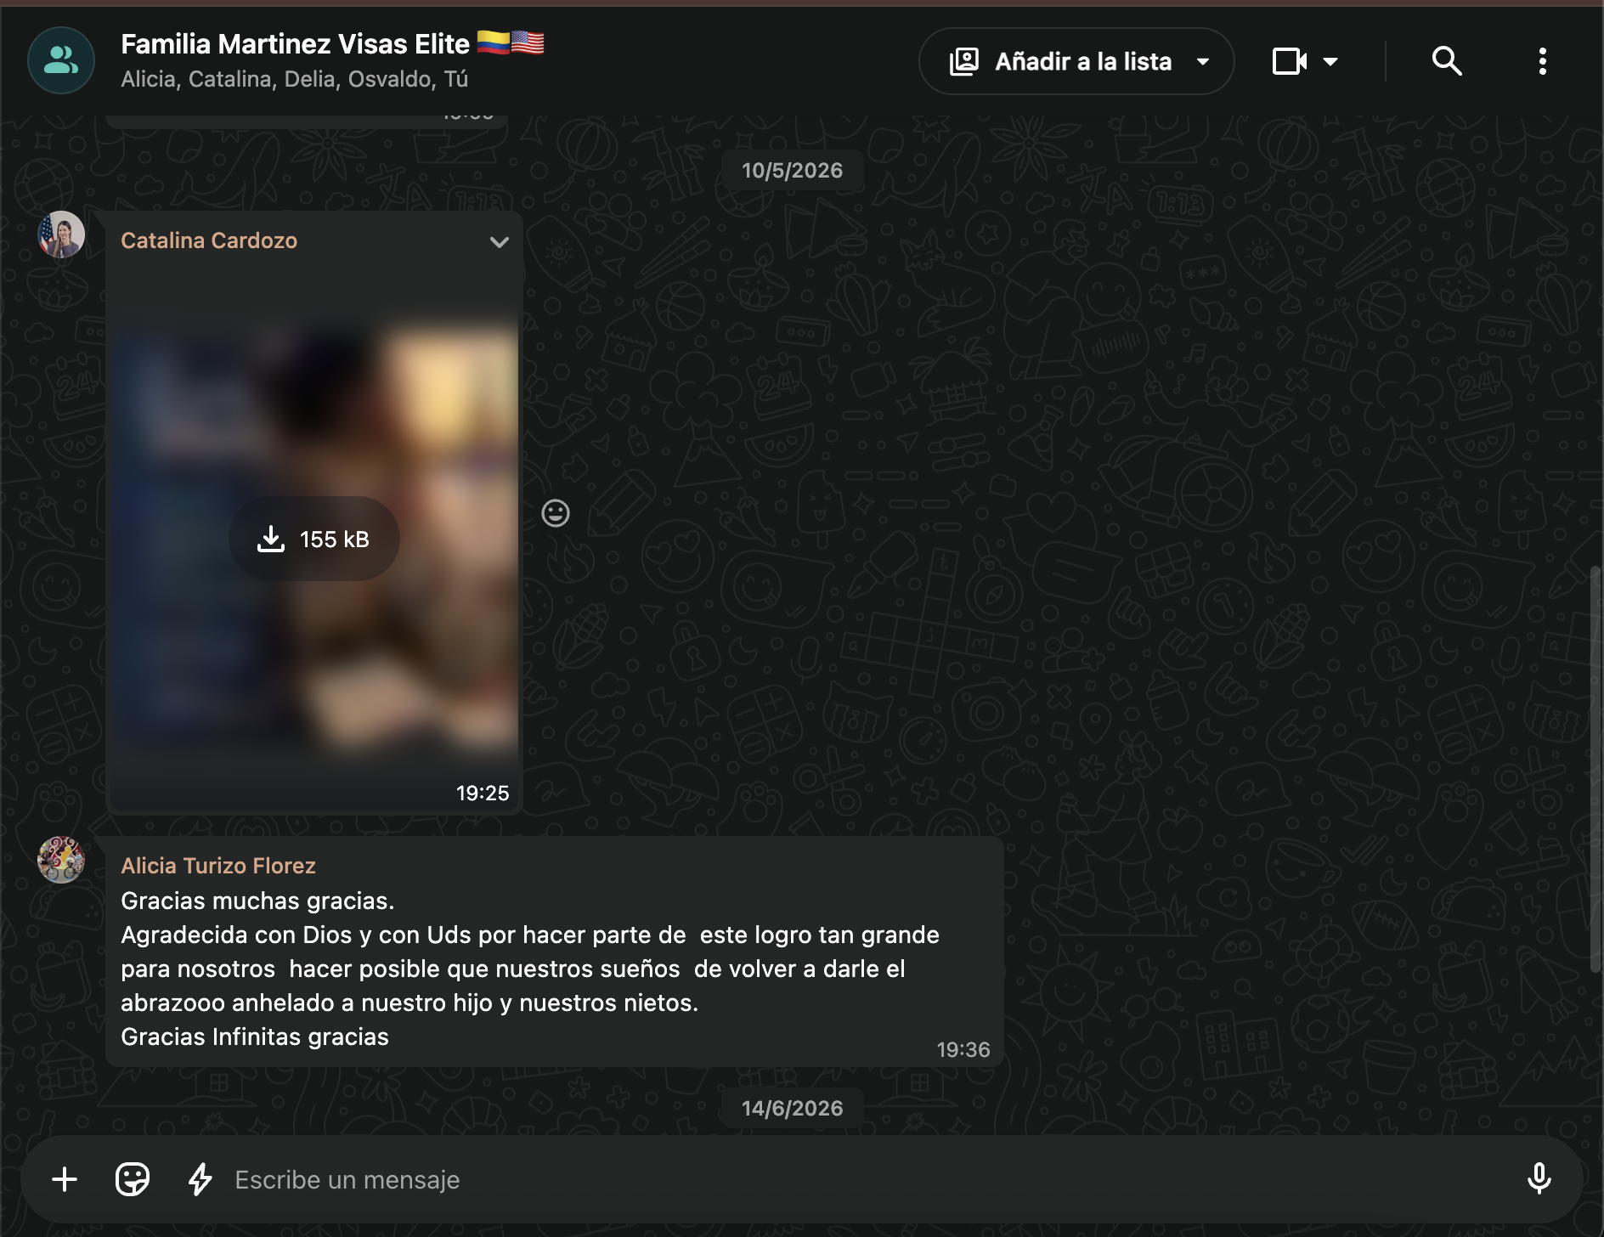This screenshot has width=1604, height=1237.
Task: Click the line Gracias Infinitas gracias
Action: click(x=255, y=1036)
